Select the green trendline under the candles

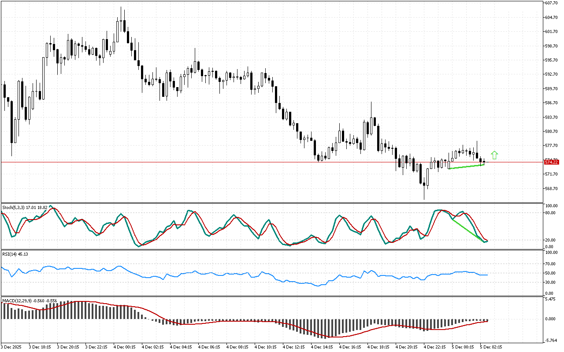[x=466, y=167]
